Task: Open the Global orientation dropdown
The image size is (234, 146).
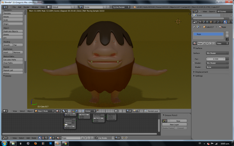Action: [90, 111]
